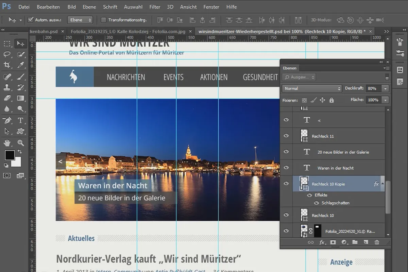Select the Waren in der Nacht text layer

(335, 168)
